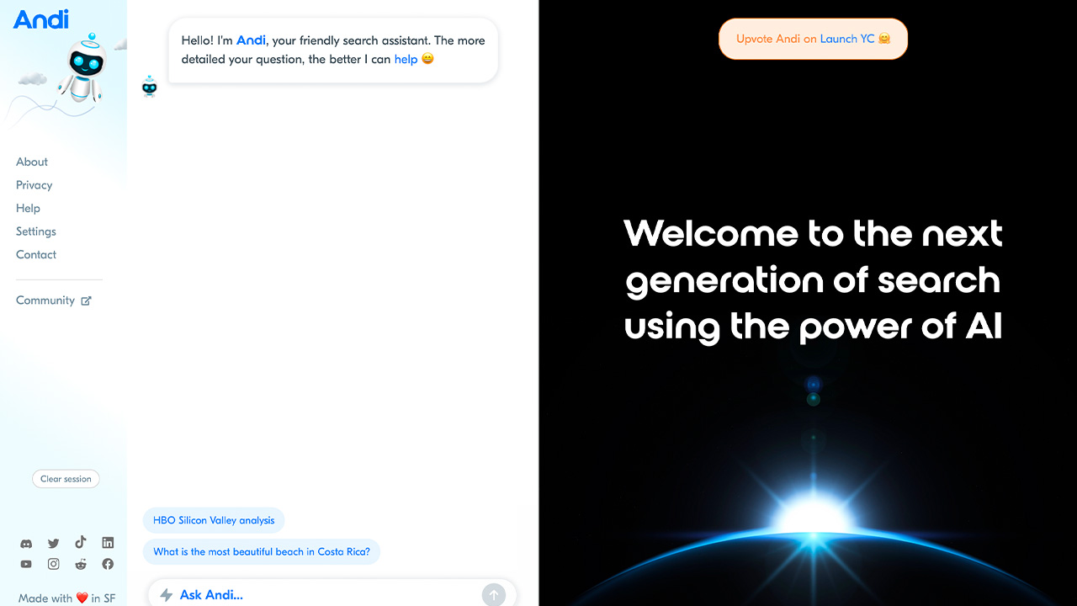The image size is (1077, 606).
Task: Open the LinkedIn icon in sidebar
Action: coord(108,543)
